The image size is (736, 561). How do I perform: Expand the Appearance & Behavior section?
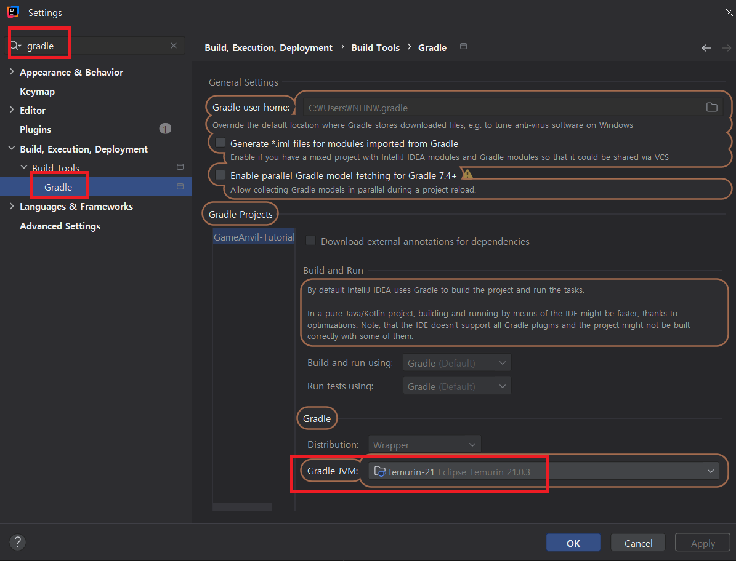point(12,72)
